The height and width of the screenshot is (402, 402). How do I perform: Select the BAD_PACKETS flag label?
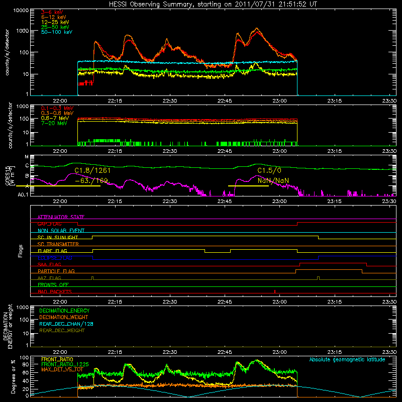click(55, 291)
